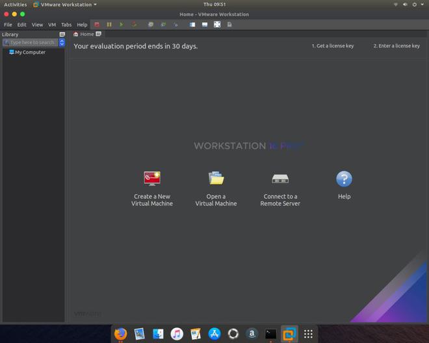Click the yellow Suspend (pause) toolbar icon
Screen dimensions: 429x343
click(109, 25)
